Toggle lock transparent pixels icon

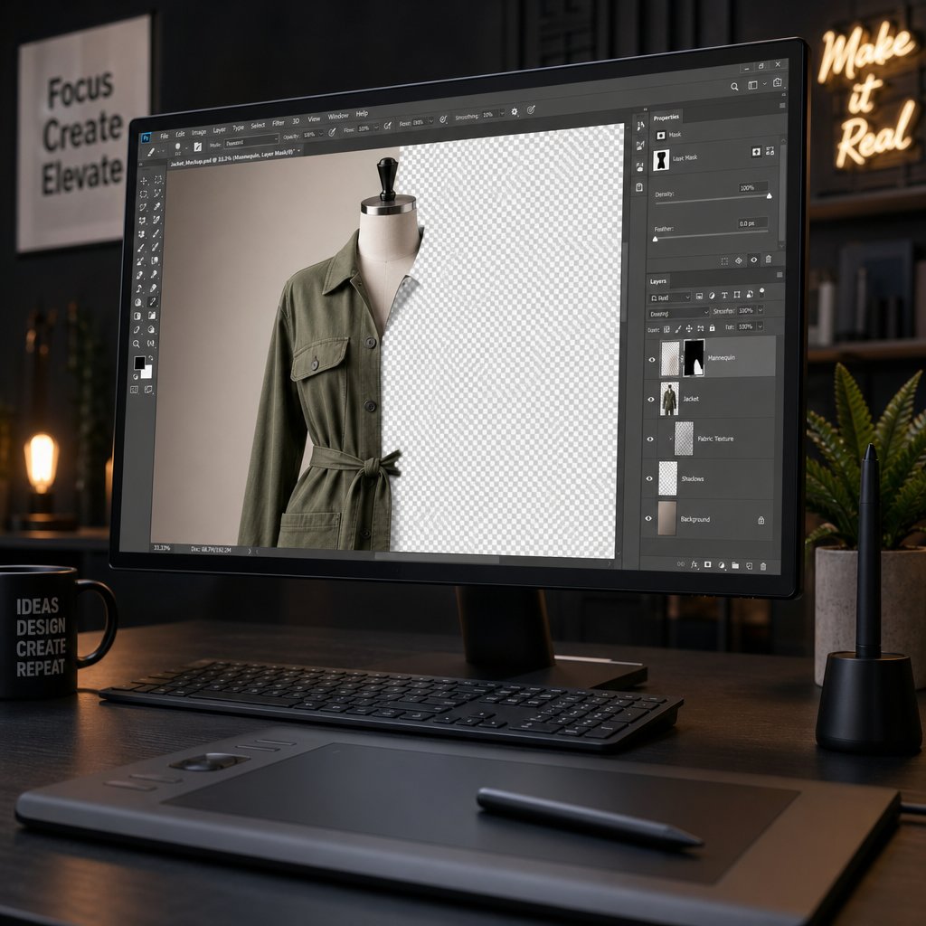(x=666, y=329)
